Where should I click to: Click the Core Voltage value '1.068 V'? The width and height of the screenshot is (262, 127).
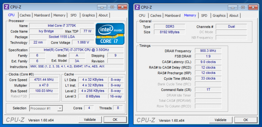point(83,42)
